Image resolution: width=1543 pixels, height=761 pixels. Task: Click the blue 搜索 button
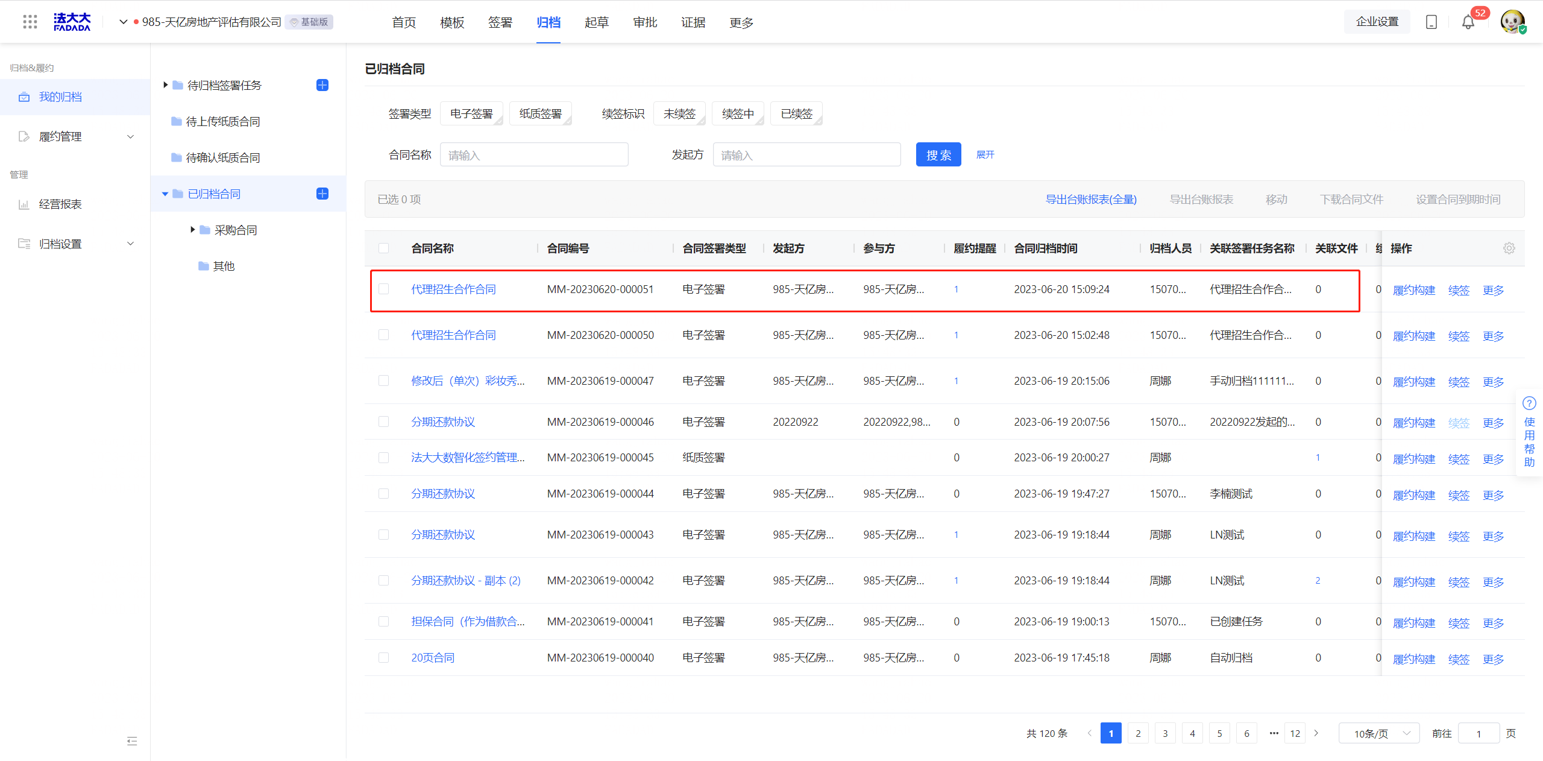tap(938, 155)
